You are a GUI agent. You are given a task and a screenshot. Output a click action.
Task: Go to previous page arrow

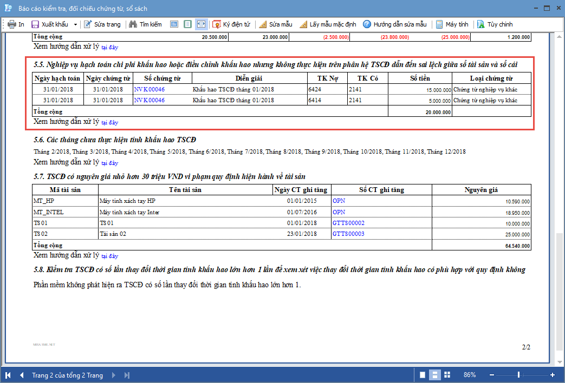(22, 375)
